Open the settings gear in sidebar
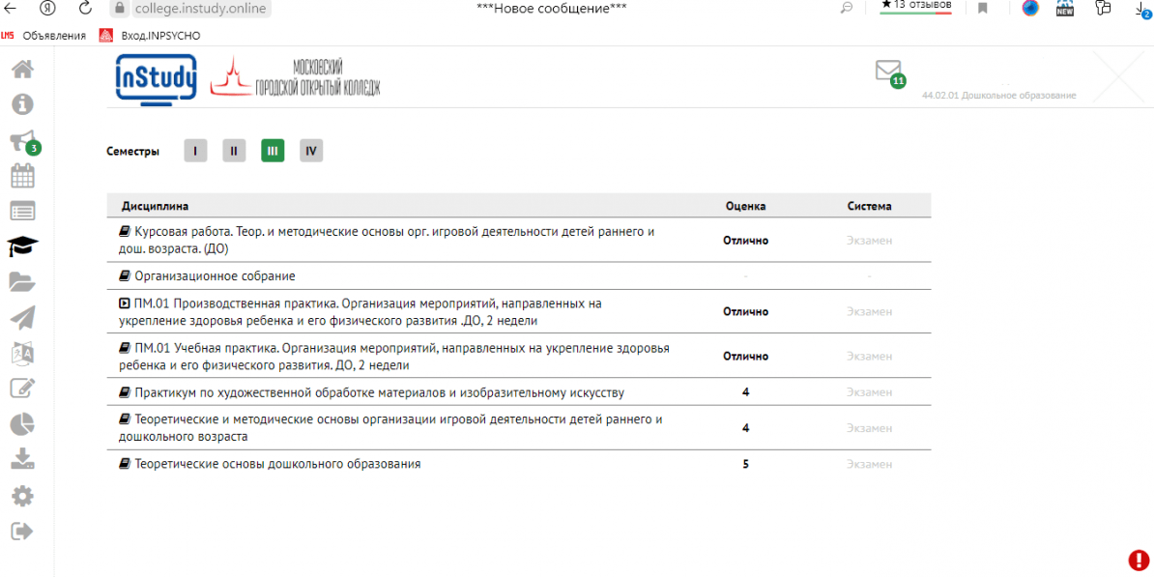Viewport: 1154px width, 577px height. pos(21,496)
